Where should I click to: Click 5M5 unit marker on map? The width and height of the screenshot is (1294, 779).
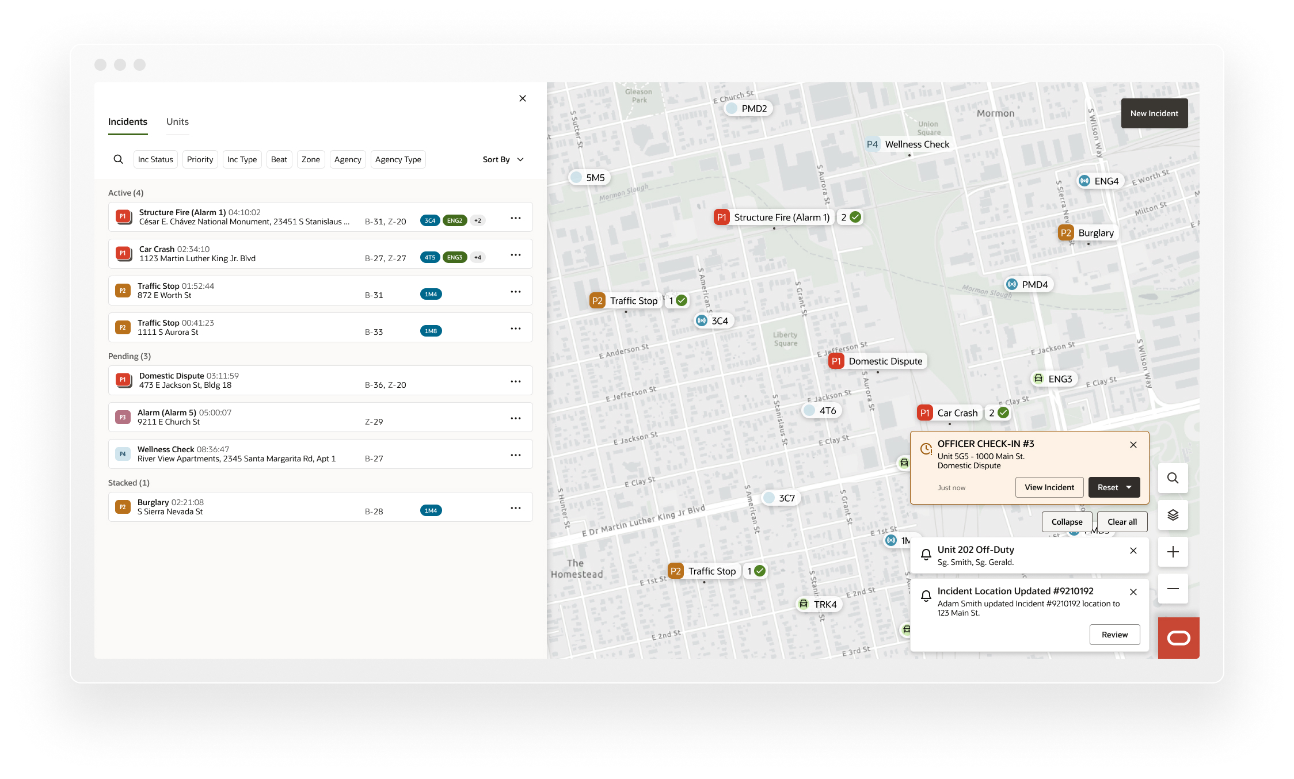point(589,178)
